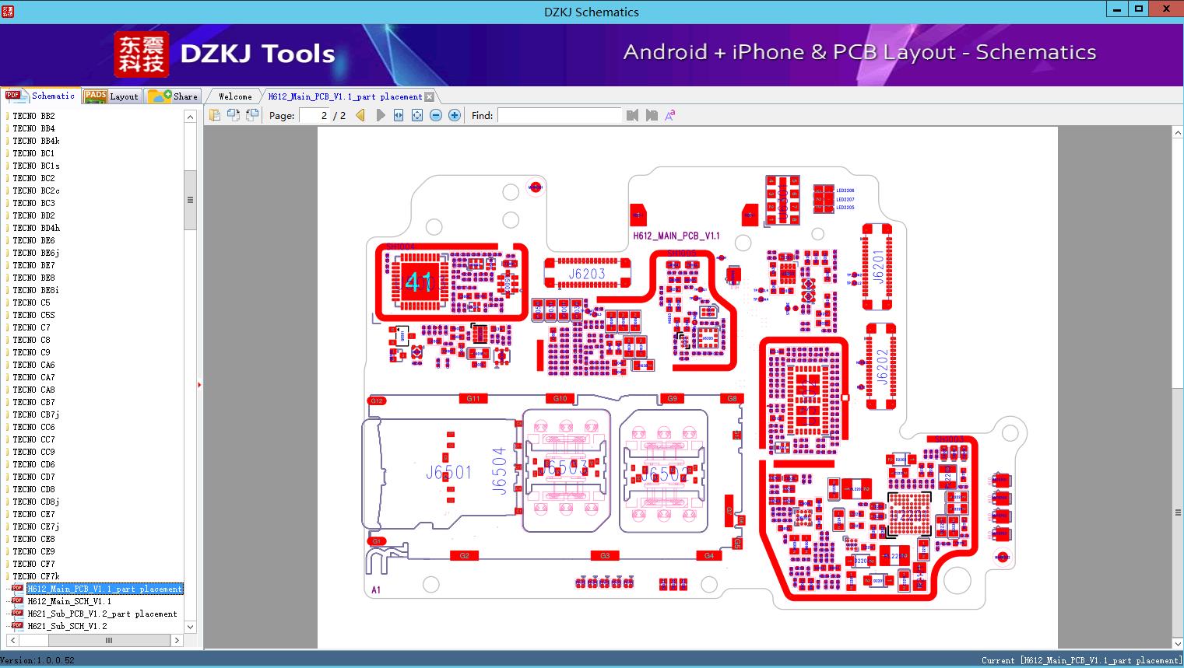The image size is (1184, 668).
Task: Select the TECNO BC1s folder
Action: point(36,166)
